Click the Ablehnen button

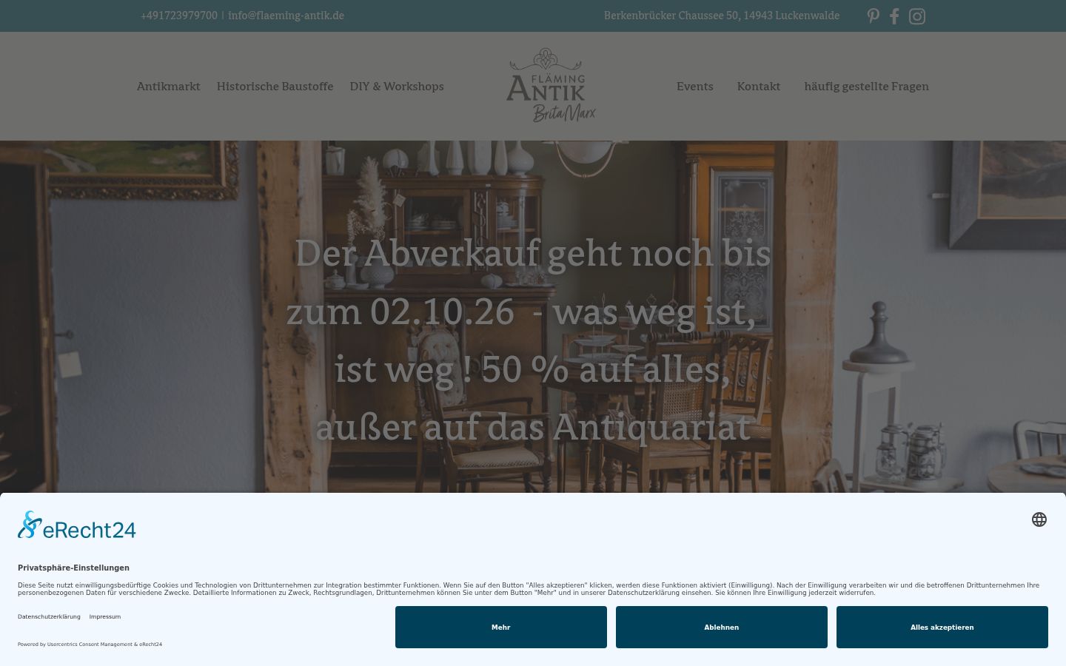(x=722, y=628)
